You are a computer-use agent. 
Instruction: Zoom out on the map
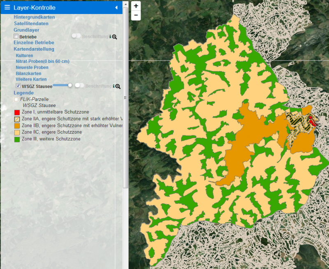[136, 16]
